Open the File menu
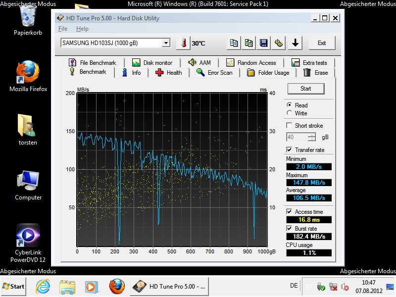The image size is (396, 297). 63,29
